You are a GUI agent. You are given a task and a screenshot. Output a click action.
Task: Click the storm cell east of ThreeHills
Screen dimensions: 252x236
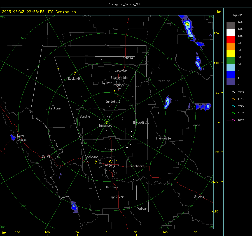(167, 102)
